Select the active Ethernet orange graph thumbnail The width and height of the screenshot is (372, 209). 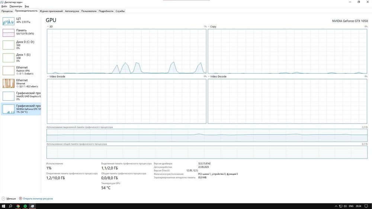pos(9,83)
